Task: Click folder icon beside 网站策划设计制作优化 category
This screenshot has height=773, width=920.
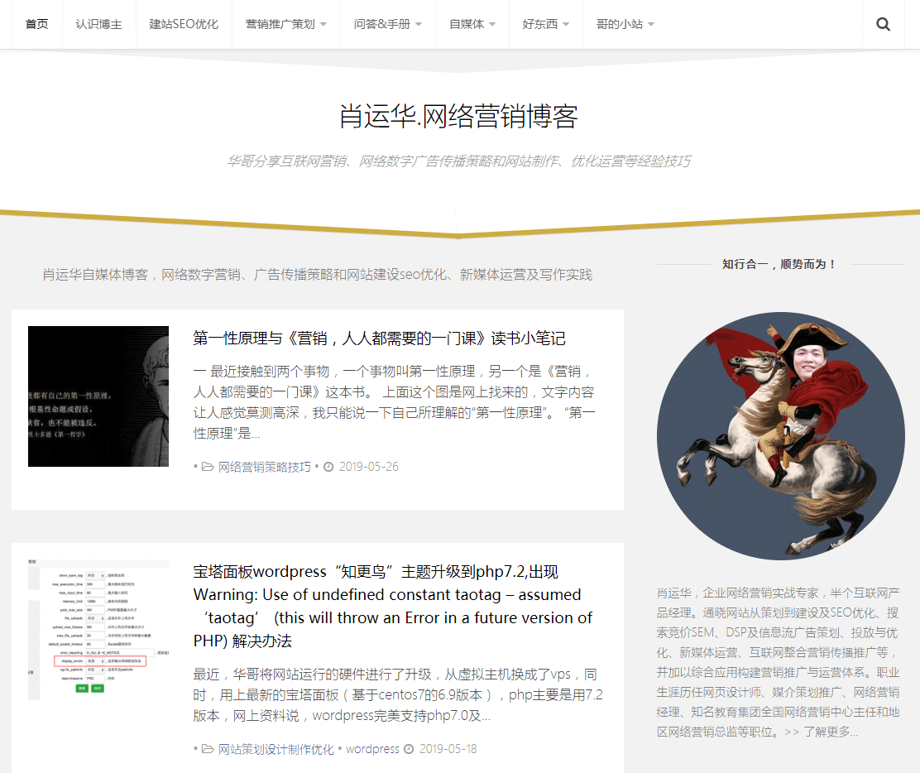Action: (x=208, y=749)
